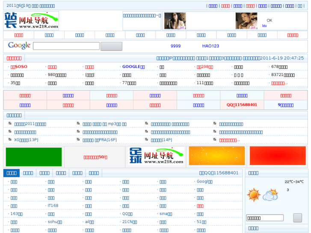Click the green banner ad
The image size is (311, 233).
34,157
